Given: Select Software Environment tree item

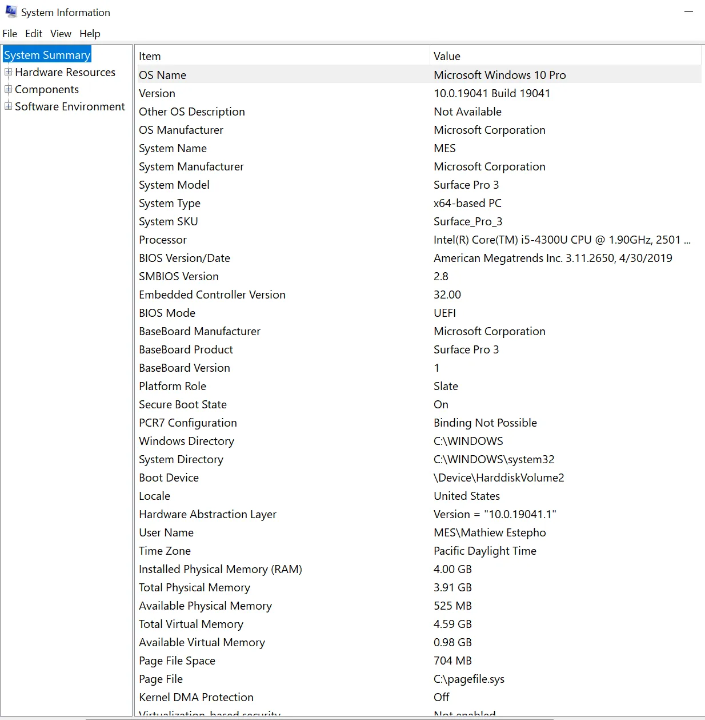Looking at the screenshot, I should pos(70,106).
